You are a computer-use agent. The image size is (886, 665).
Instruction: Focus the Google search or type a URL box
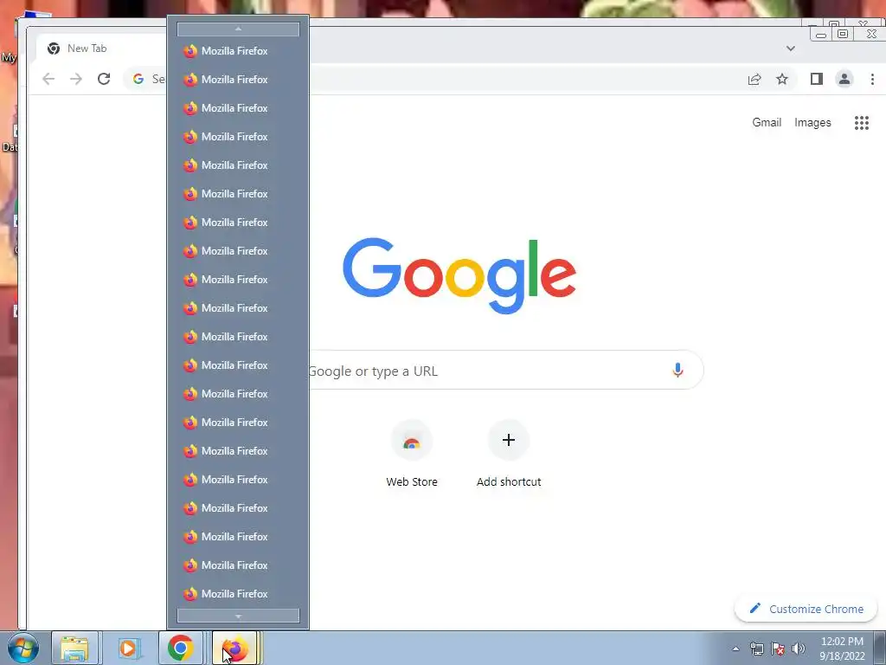505,371
